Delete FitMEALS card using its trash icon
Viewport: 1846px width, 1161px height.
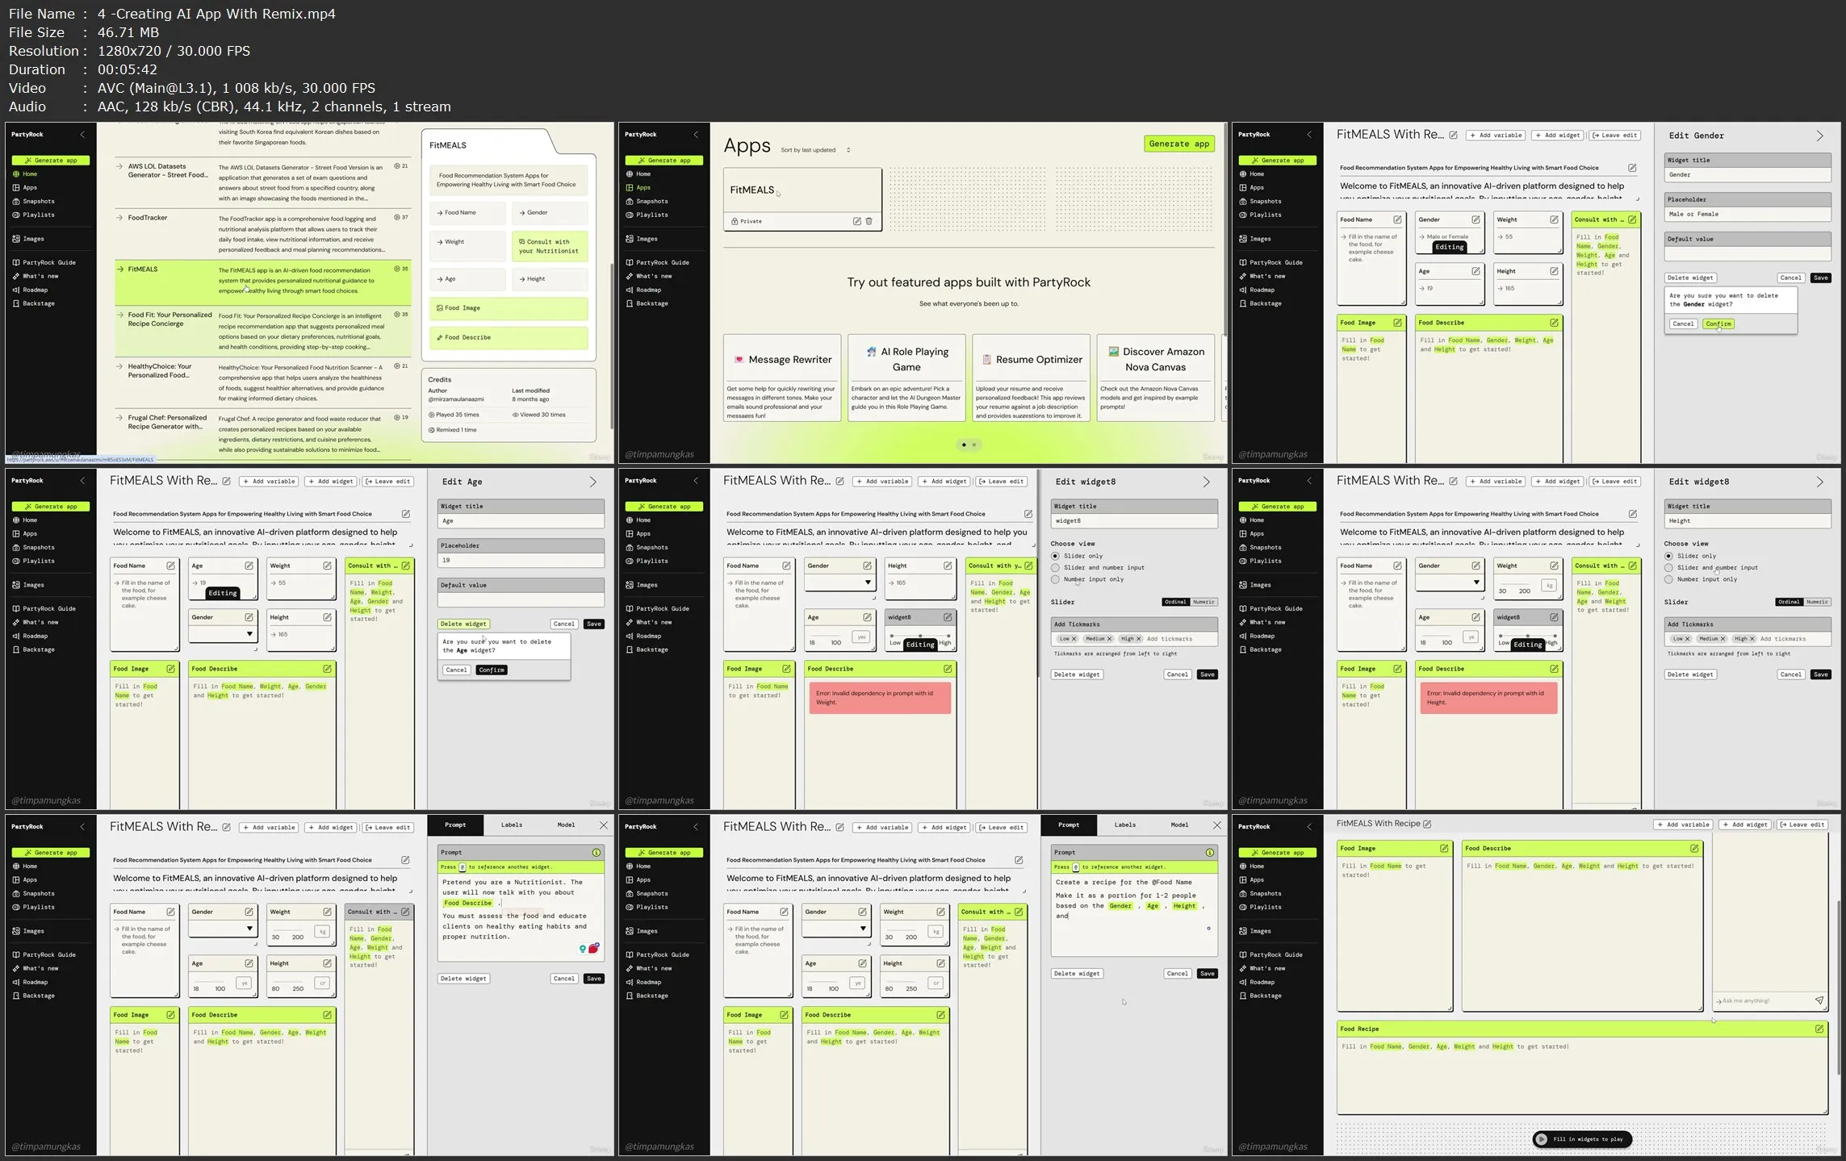(x=869, y=221)
